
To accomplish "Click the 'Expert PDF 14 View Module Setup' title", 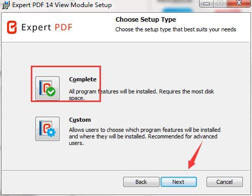I will point(62,5).
